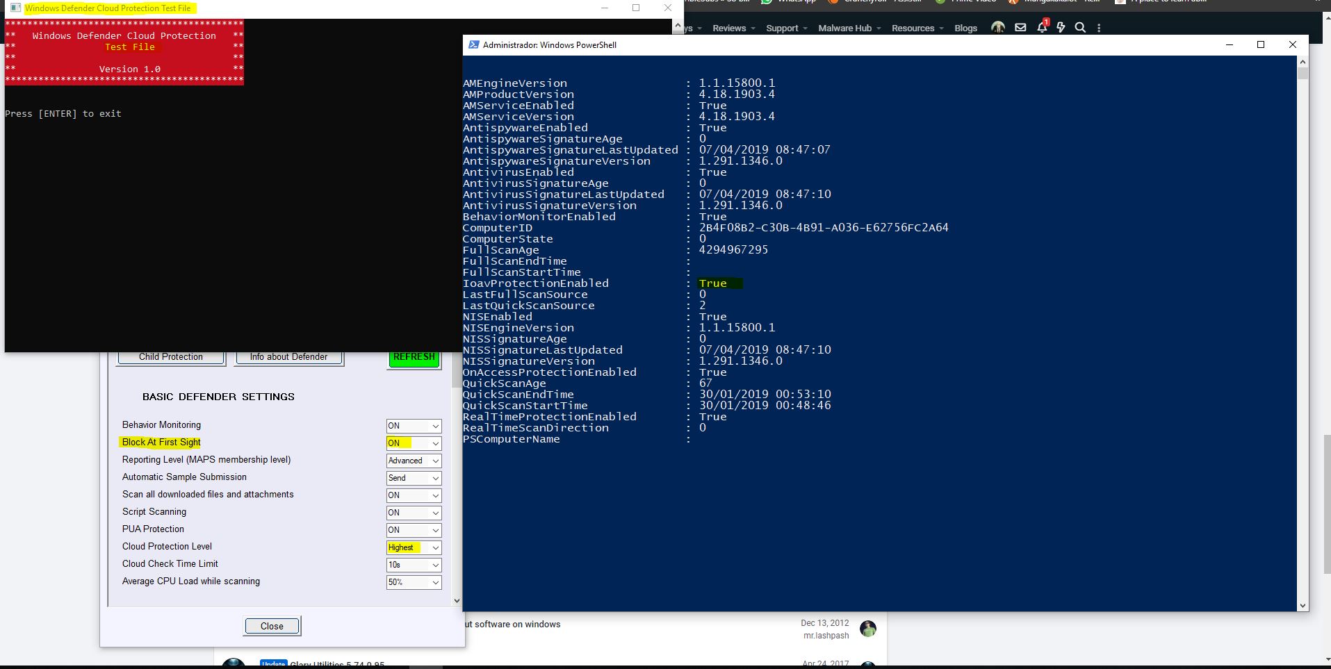Expand the Cloud Check Time Limit dropdown
This screenshot has height=669, width=1331.
[414, 565]
